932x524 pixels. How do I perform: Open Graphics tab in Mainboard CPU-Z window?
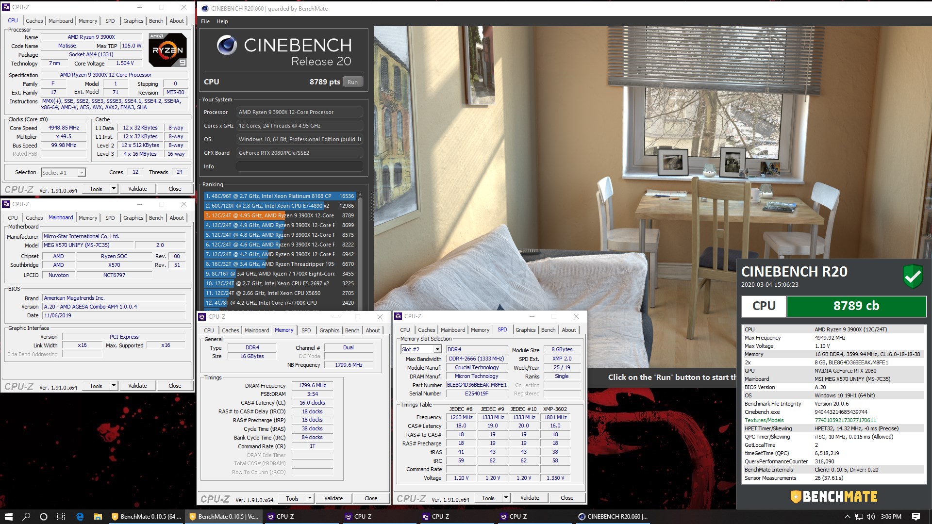[133, 218]
